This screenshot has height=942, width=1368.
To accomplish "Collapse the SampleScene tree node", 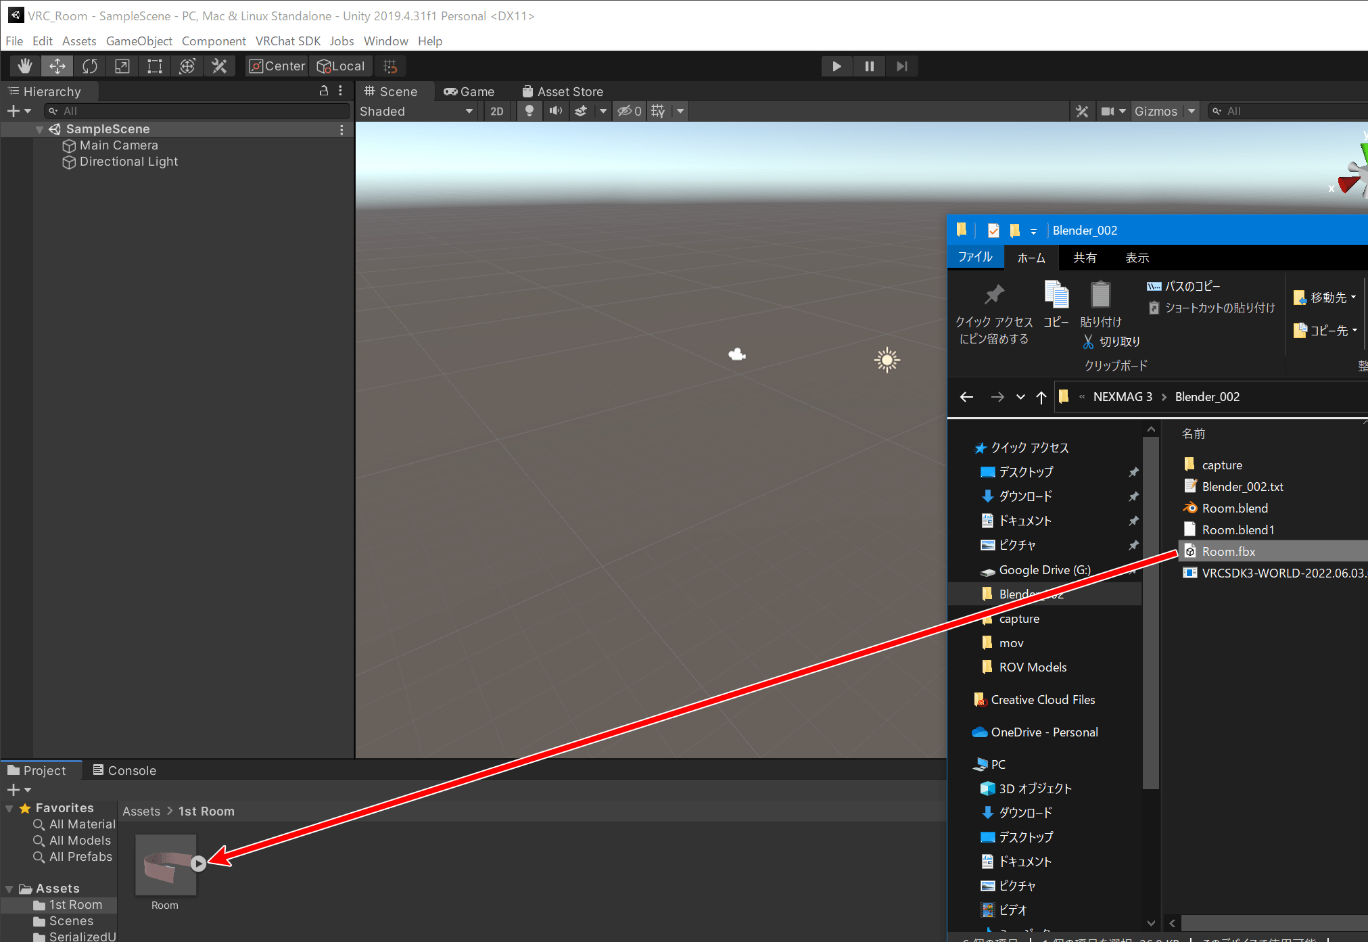I will click(39, 129).
